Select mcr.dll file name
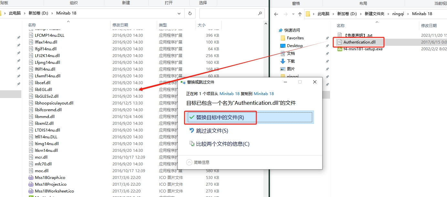Screen dimensions: 447x197 click(41, 157)
